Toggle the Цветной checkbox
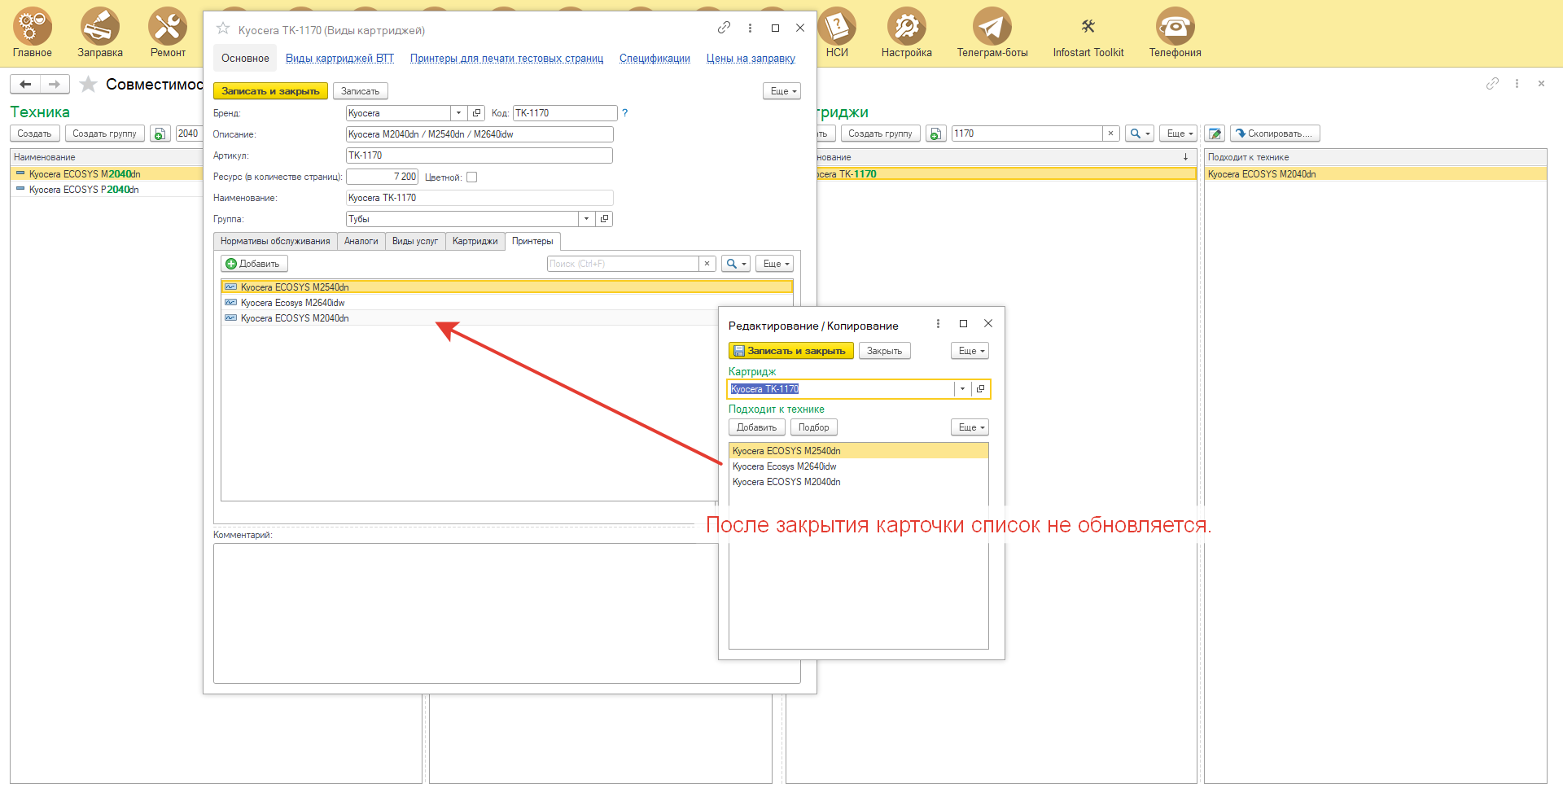1563x788 pixels. coord(471,177)
